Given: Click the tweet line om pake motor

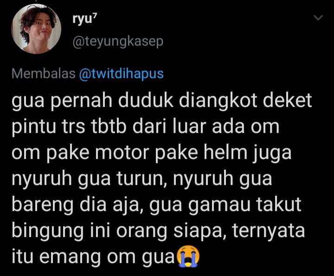Looking at the screenshot, I should 151,153.
